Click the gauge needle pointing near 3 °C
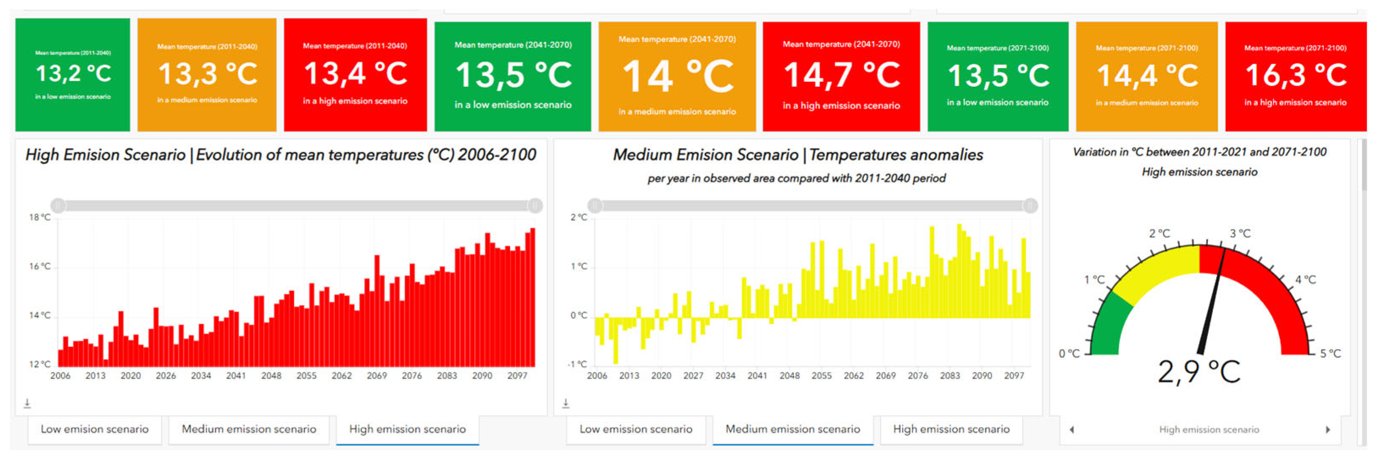This screenshot has width=1378, height=465. click(x=1212, y=301)
